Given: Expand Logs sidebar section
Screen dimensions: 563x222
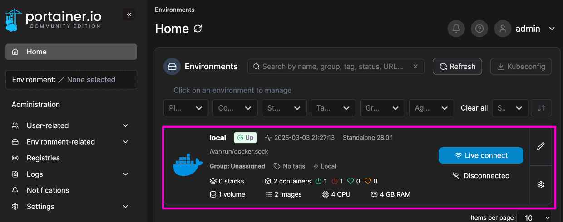Looking at the screenshot, I should 70,174.
